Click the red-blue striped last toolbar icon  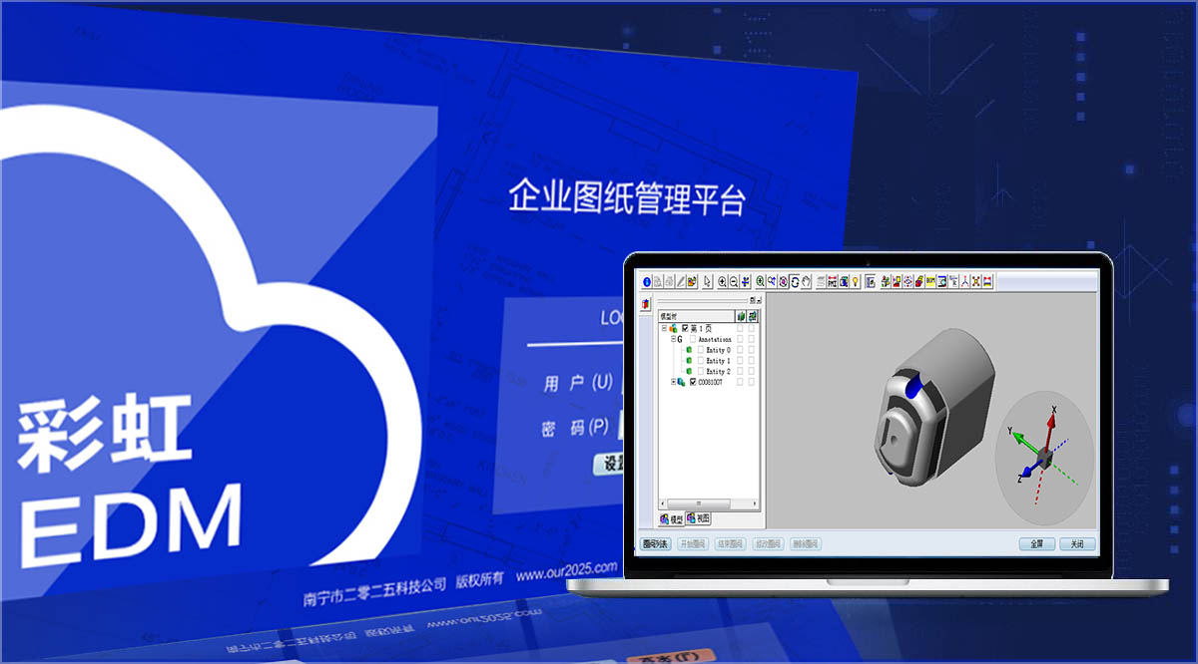986,281
